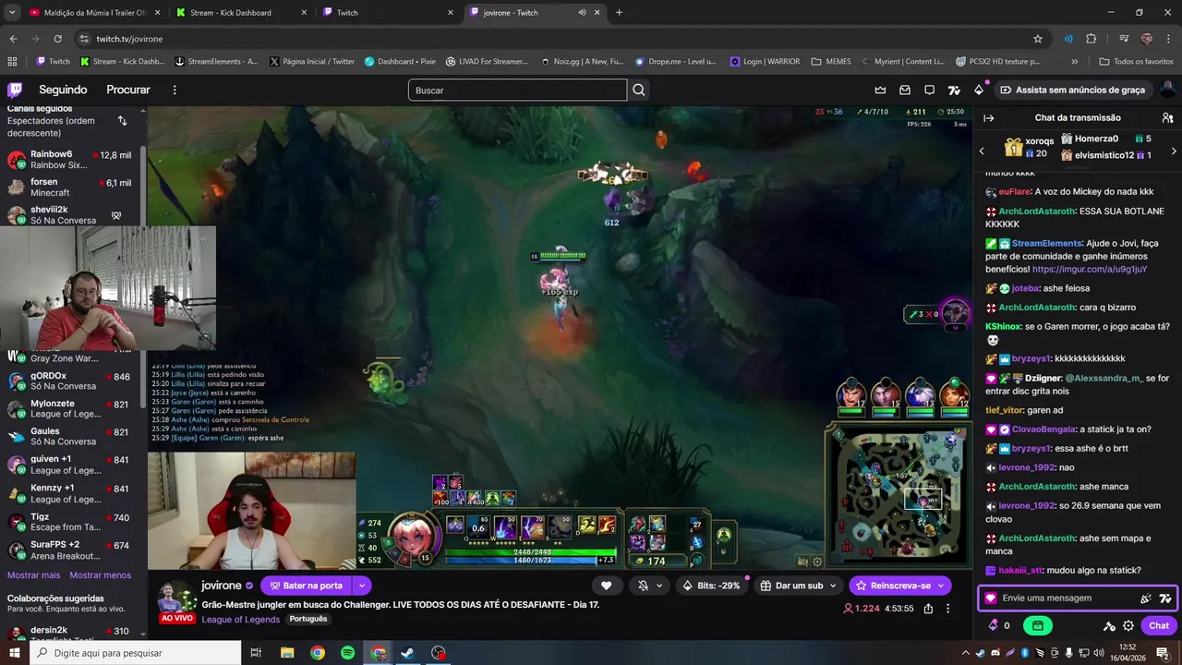1182x665 pixels.
Task: Click the browser address bar URL
Action: coord(129,39)
